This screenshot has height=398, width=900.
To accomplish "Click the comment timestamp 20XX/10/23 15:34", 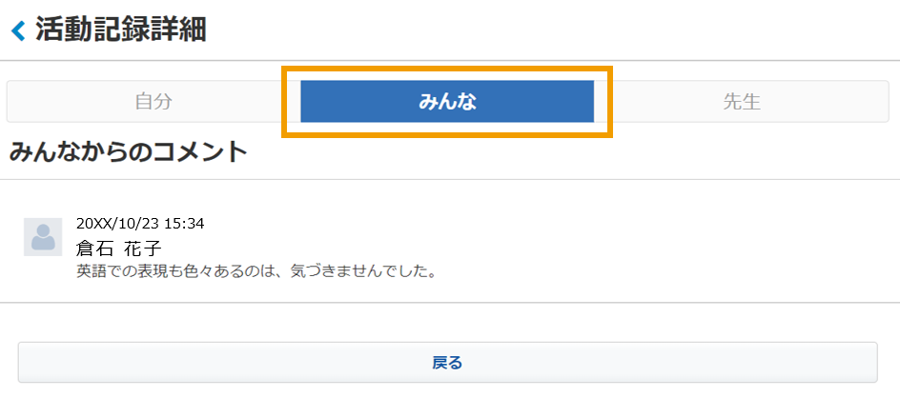I will [x=140, y=224].
